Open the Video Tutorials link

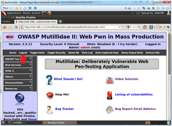(x=127, y=79)
